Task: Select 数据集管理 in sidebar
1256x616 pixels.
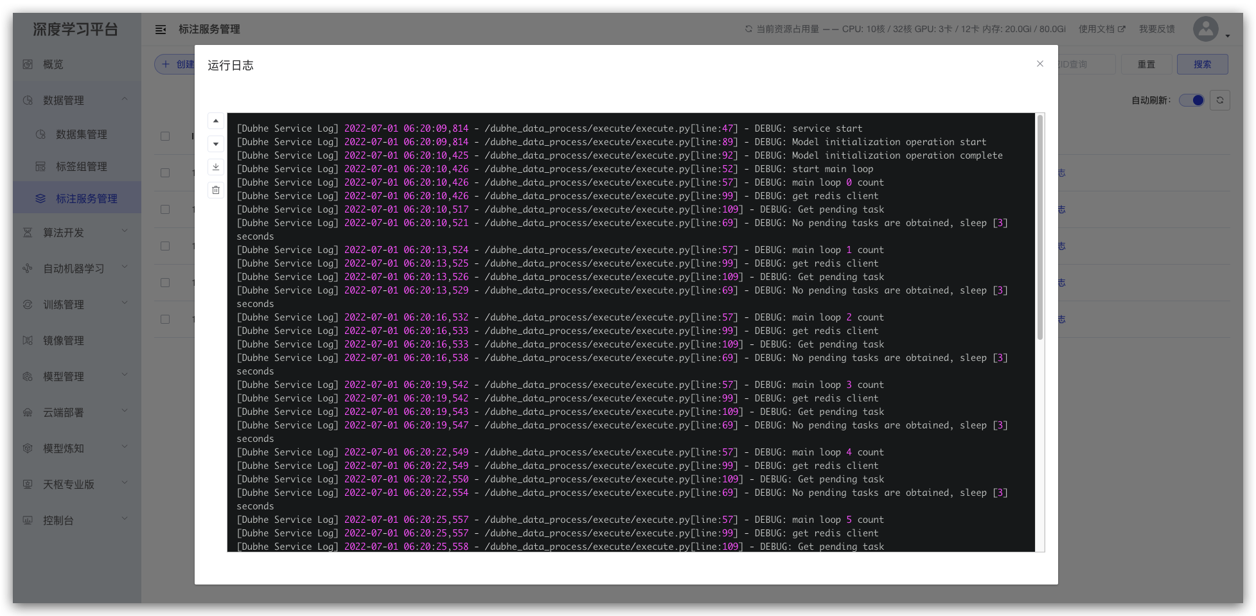Action: click(x=81, y=134)
